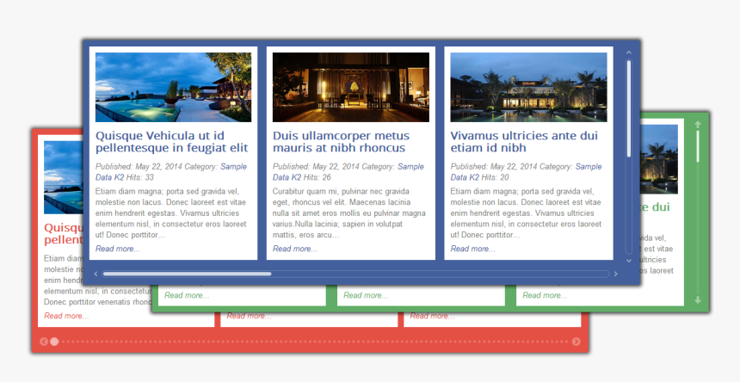Open the lit lounge interior thumbnail in blue panel
The width and height of the screenshot is (740, 382).
[x=351, y=87]
